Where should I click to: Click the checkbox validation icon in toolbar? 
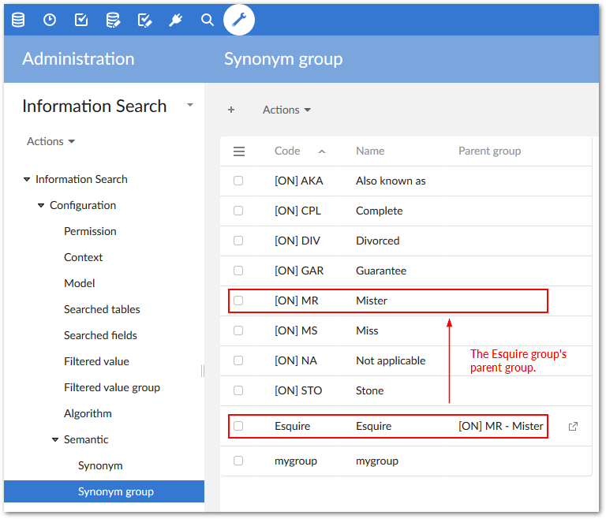point(81,20)
